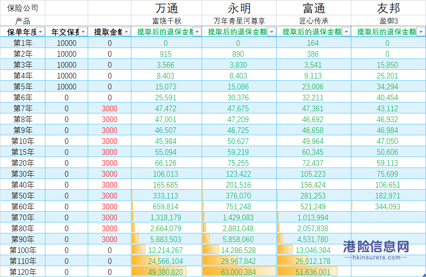This screenshot has width=426, height=277.
Task: Click red 3000 withdrawal in 第7年 row
Action: click(110, 108)
